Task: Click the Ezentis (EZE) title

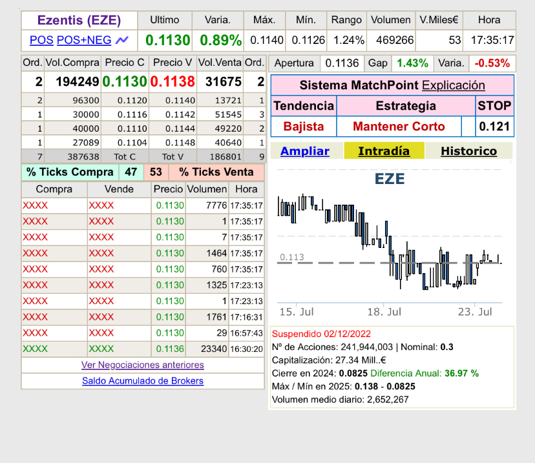Action: (x=79, y=20)
